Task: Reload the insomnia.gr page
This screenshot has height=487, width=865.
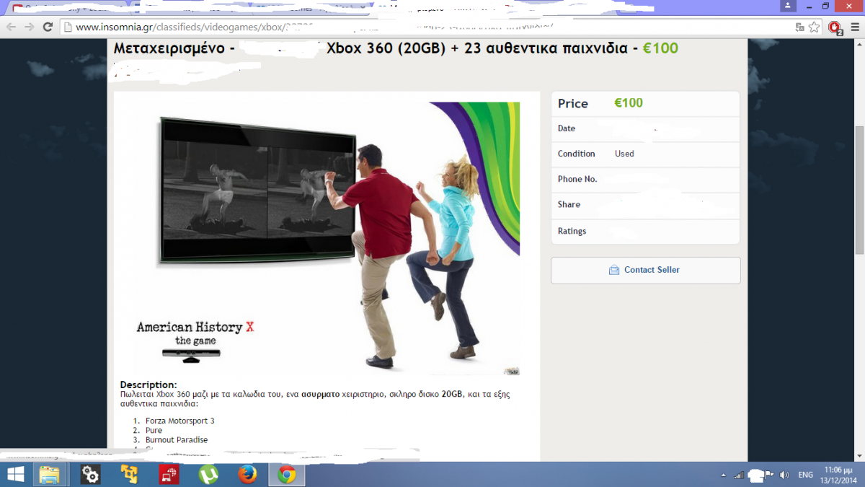Action: pyautogui.click(x=48, y=27)
